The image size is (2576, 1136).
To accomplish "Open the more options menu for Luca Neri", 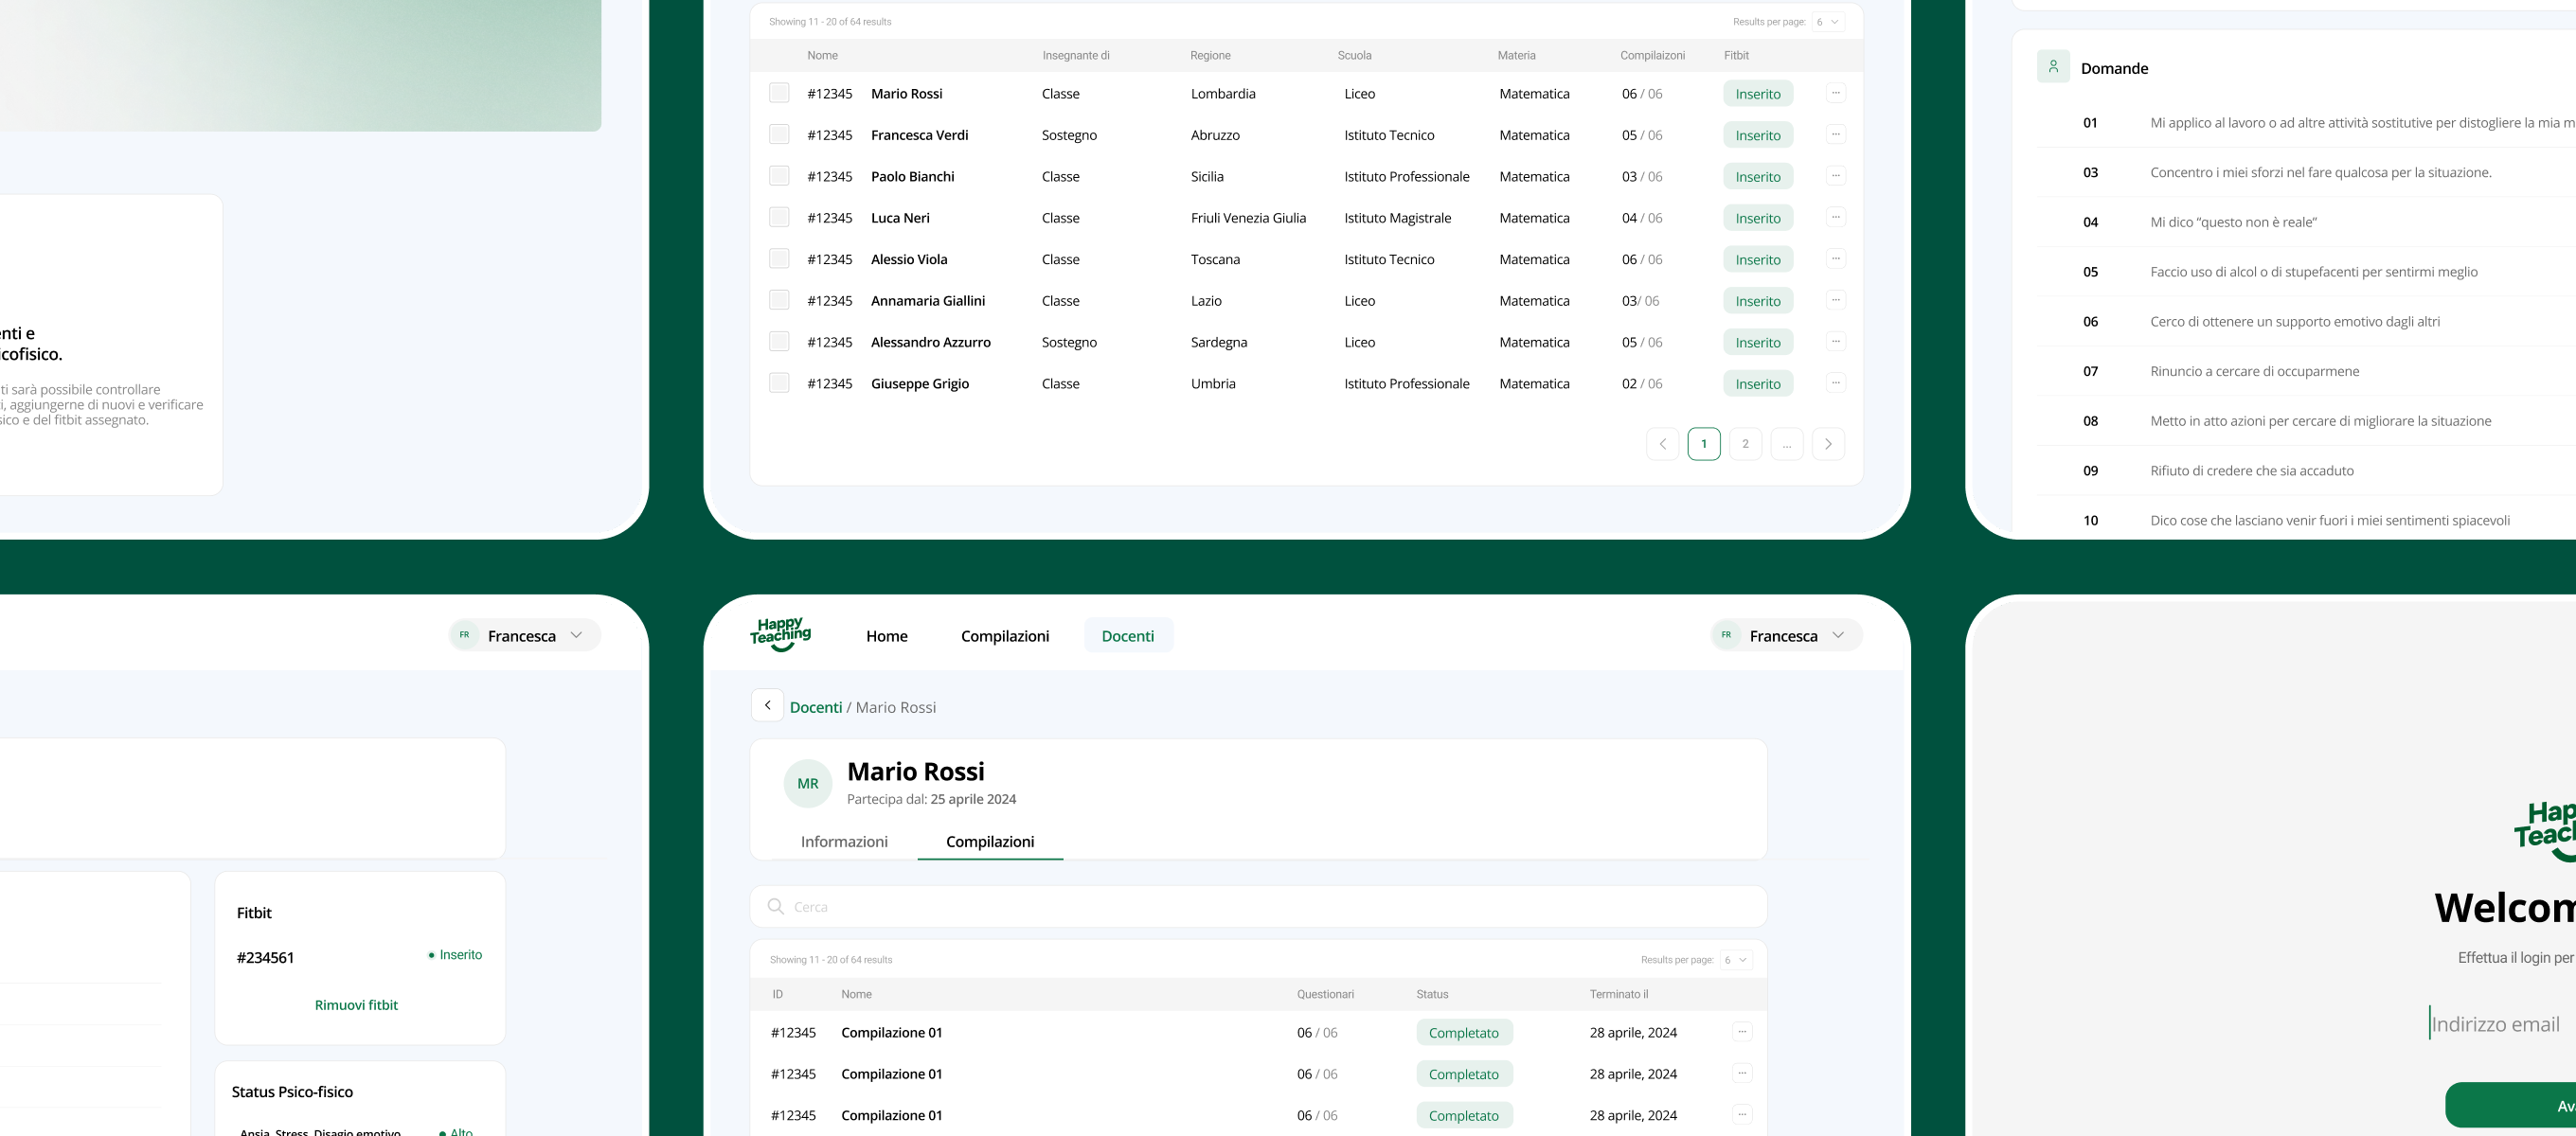I will (1835, 217).
